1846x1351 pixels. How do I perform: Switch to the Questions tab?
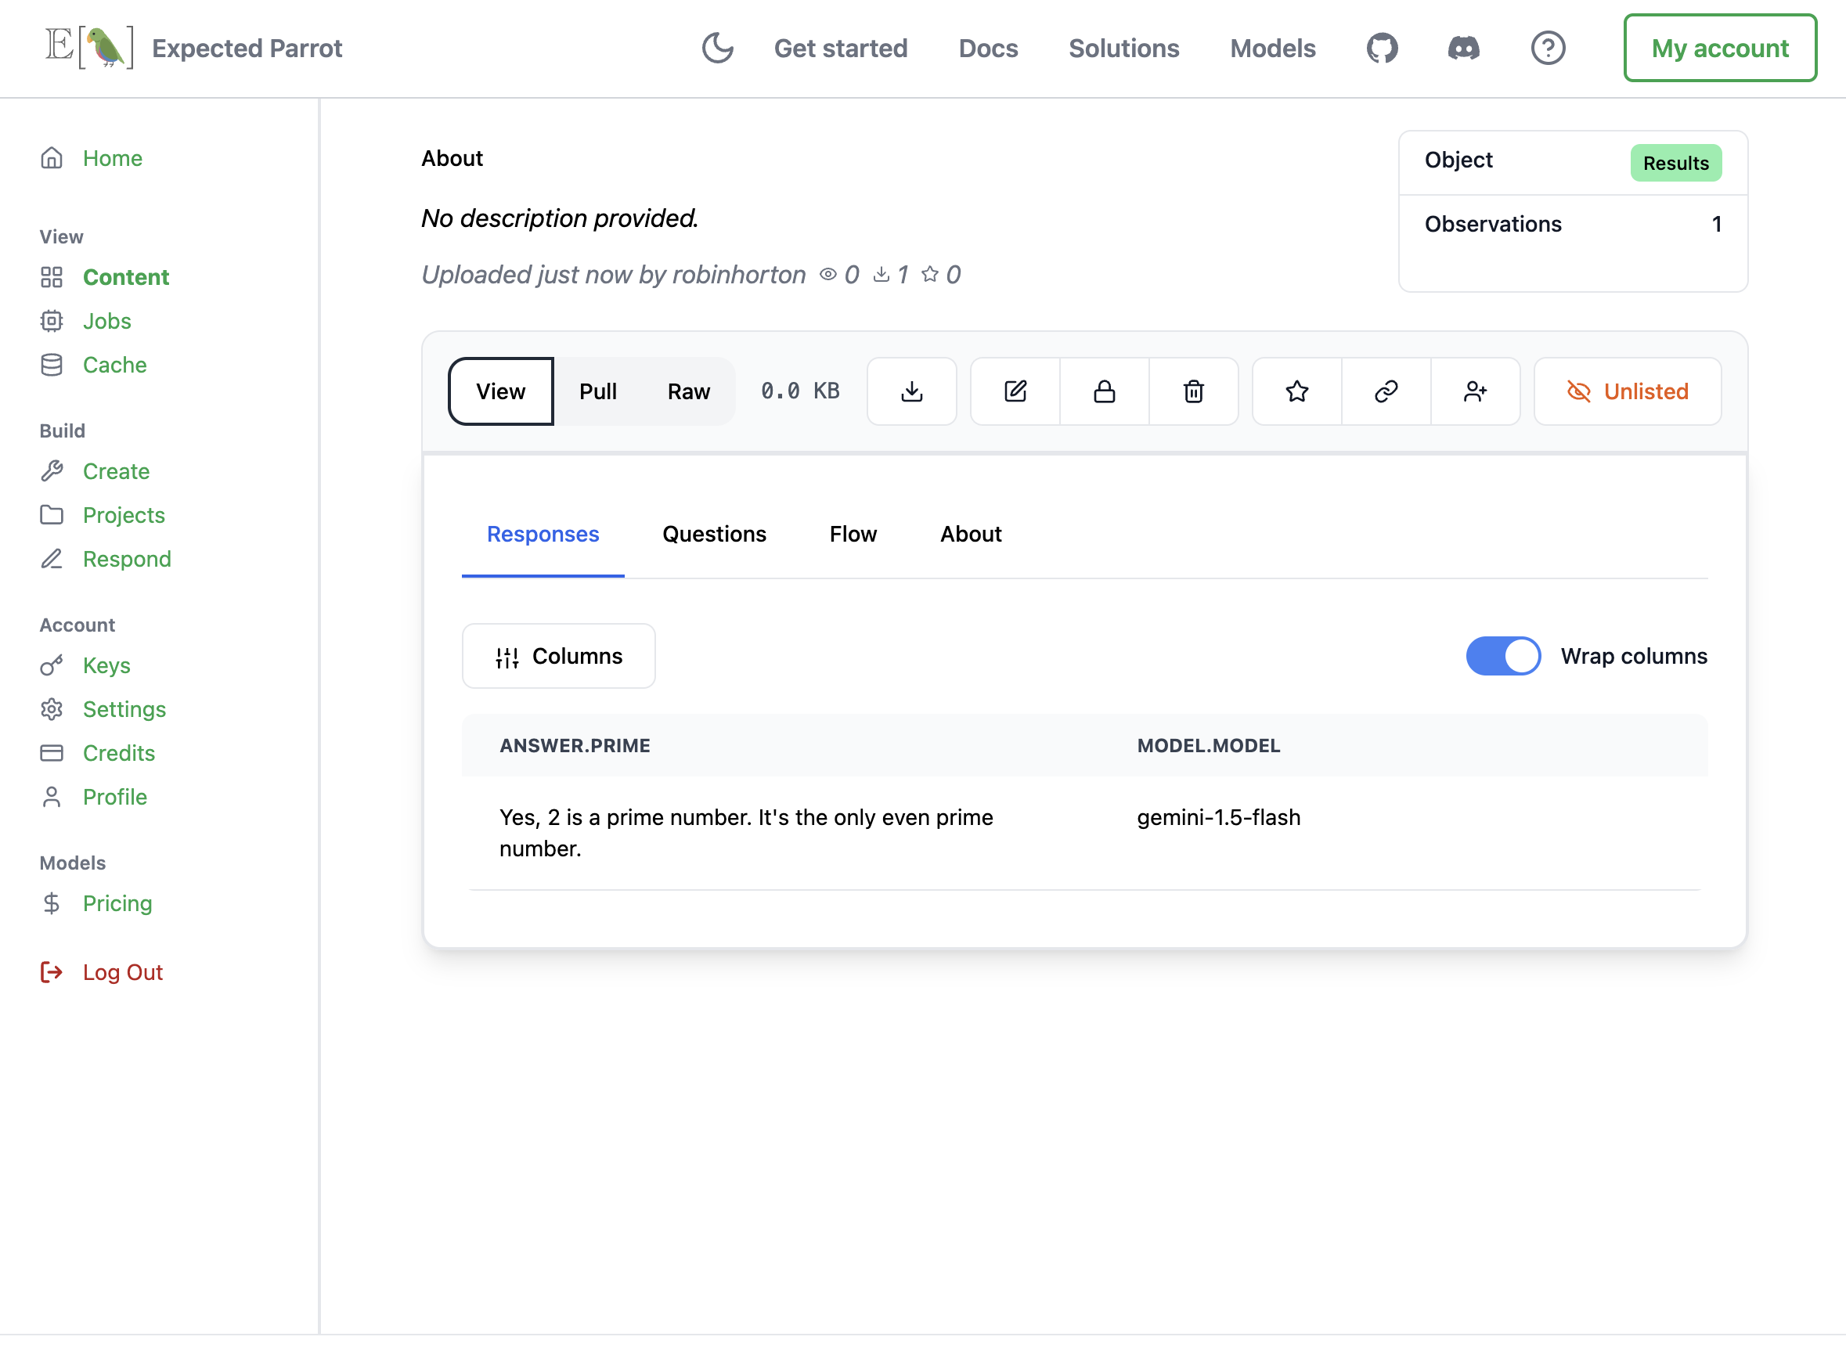tap(714, 534)
